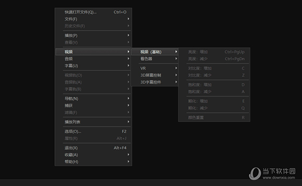
Task: Open the 帮助(H) submenu
Action: click(x=94, y=161)
